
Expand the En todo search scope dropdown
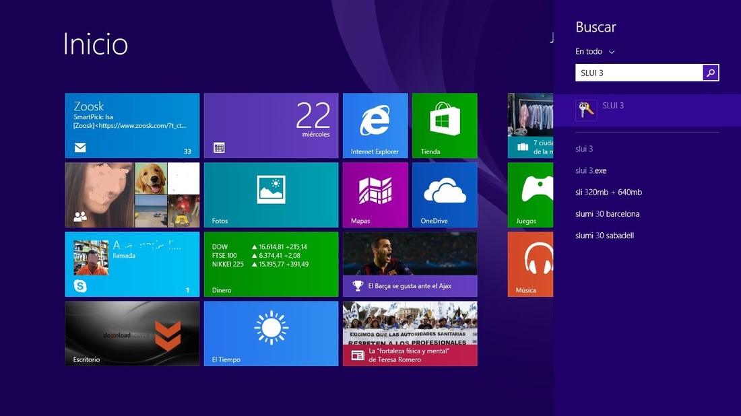(595, 51)
